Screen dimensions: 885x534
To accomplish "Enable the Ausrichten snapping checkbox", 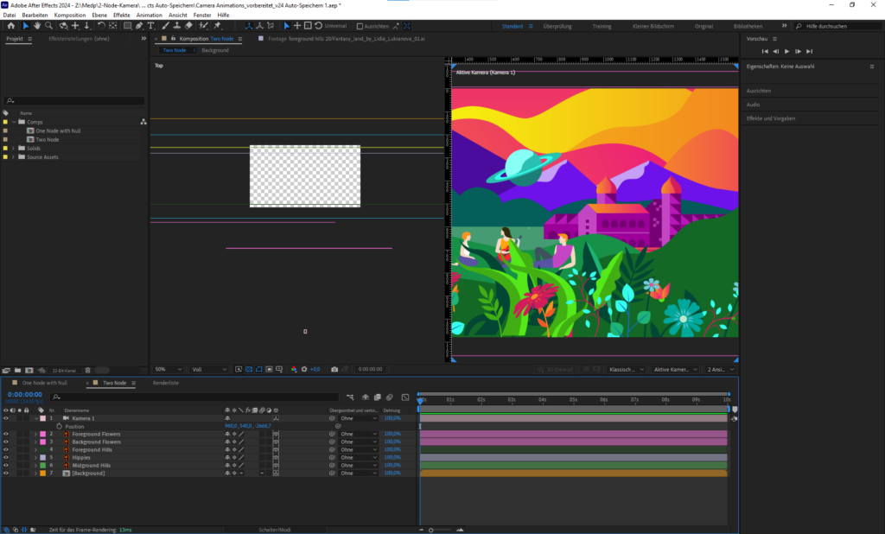I will (360, 26).
